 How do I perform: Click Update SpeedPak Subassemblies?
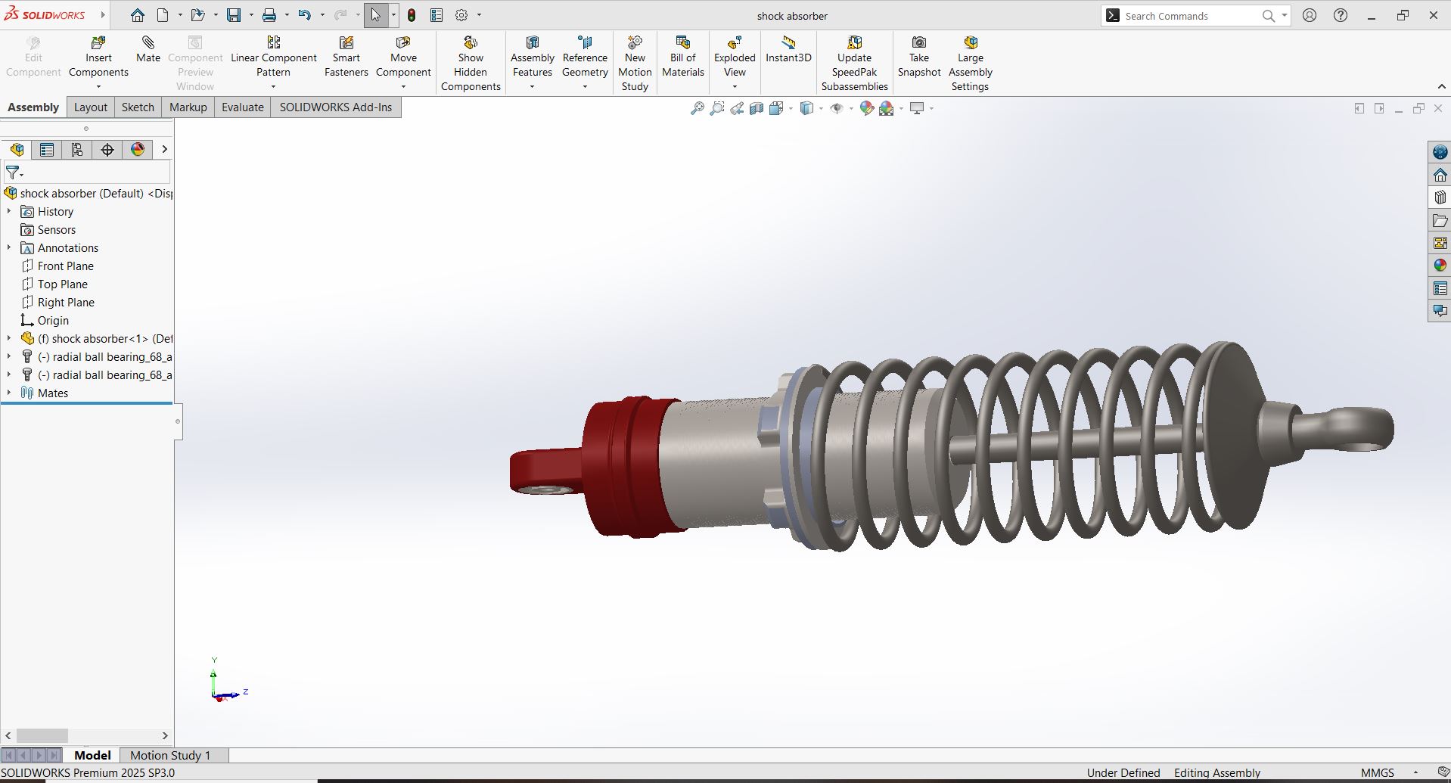tap(854, 64)
